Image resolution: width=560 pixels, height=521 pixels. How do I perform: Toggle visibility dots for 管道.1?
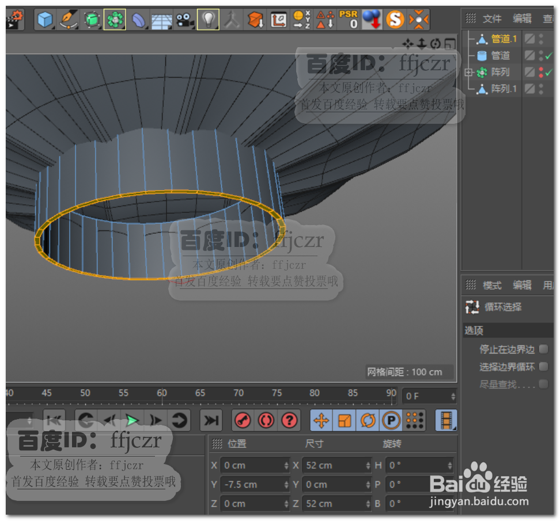coord(541,39)
